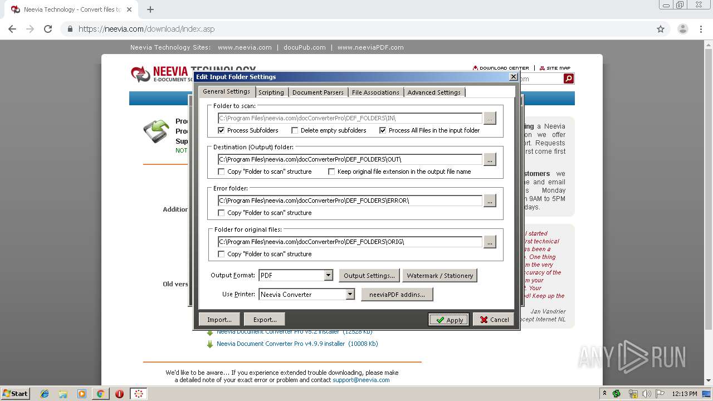Expand the Output Format dropdown

point(328,275)
